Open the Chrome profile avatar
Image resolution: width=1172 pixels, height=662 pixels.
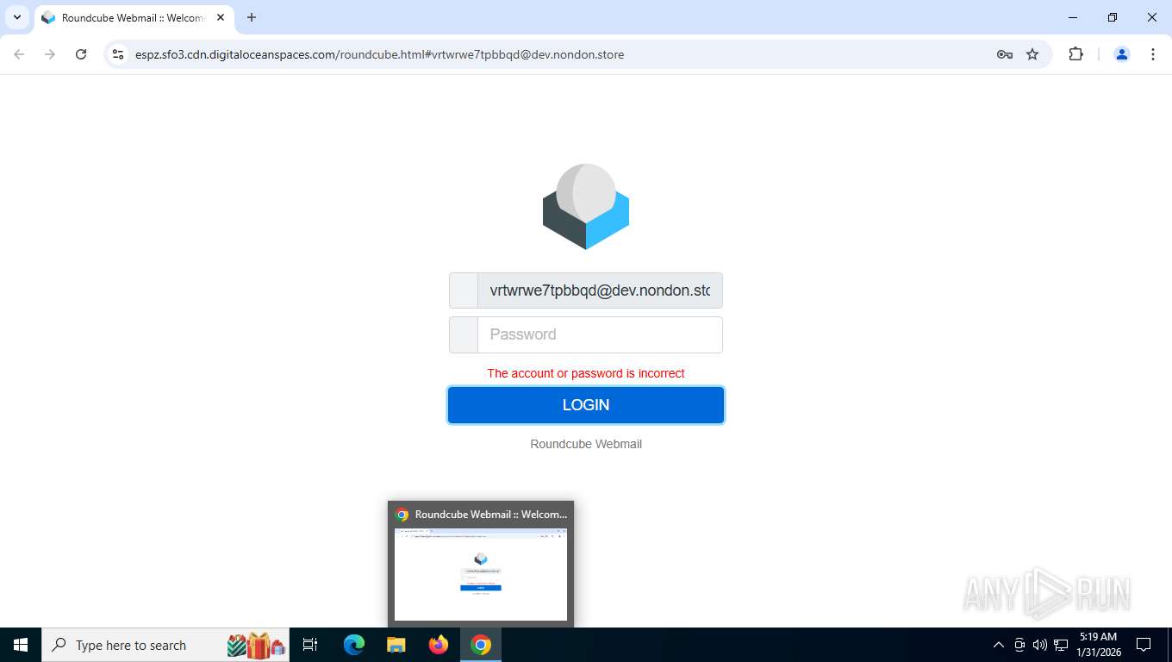[1122, 54]
